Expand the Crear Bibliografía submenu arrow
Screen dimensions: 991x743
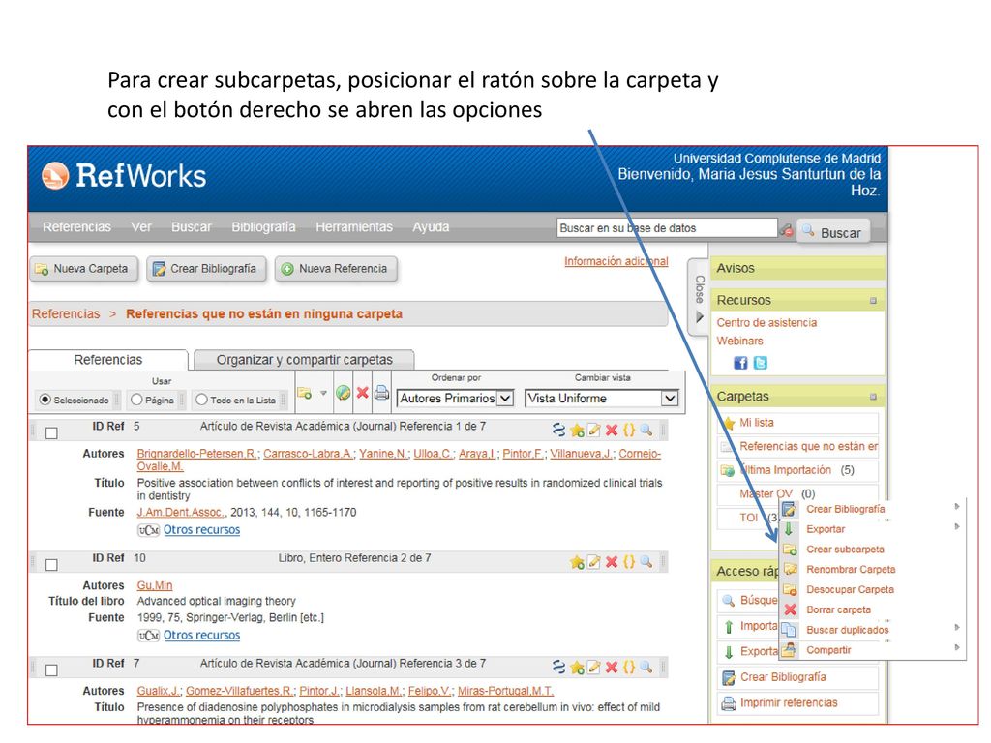click(957, 506)
